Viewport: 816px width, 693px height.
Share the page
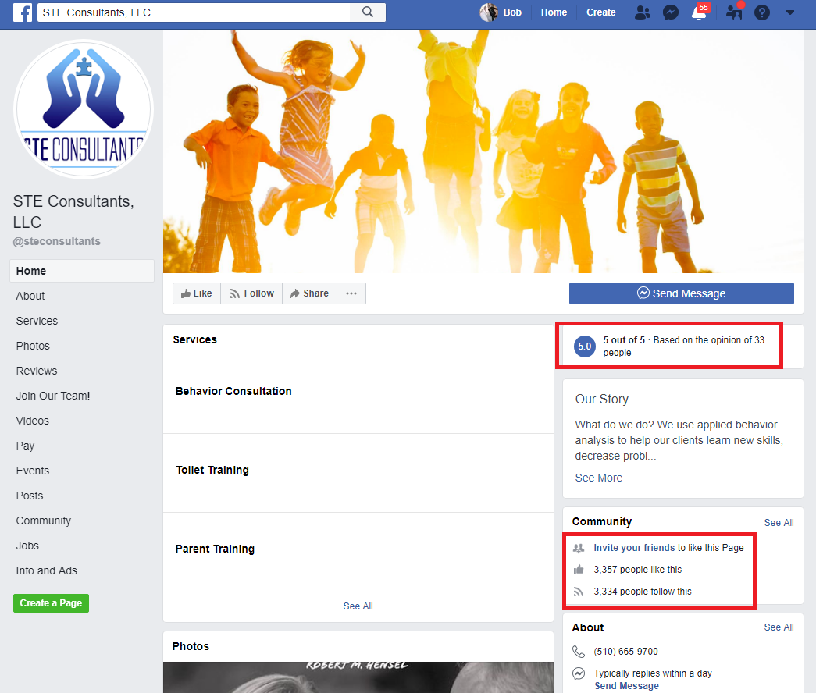(x=310, y=293)
